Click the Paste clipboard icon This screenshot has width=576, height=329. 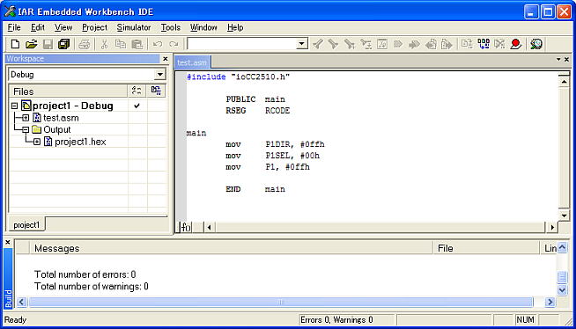coord(137,44)
